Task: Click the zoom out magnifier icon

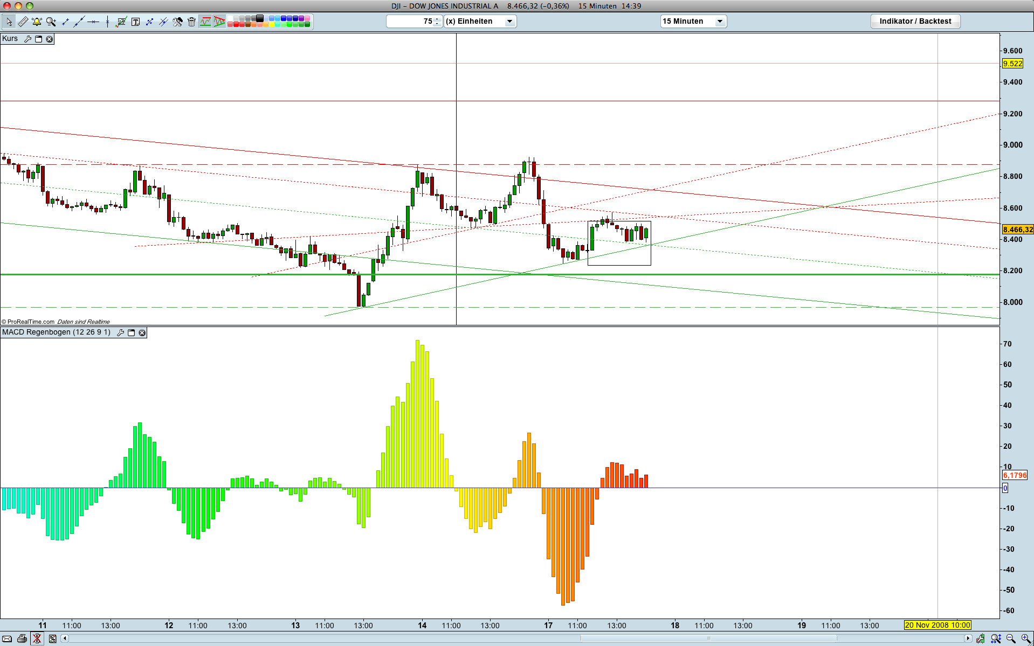Action: click(x=1011, y=639)
